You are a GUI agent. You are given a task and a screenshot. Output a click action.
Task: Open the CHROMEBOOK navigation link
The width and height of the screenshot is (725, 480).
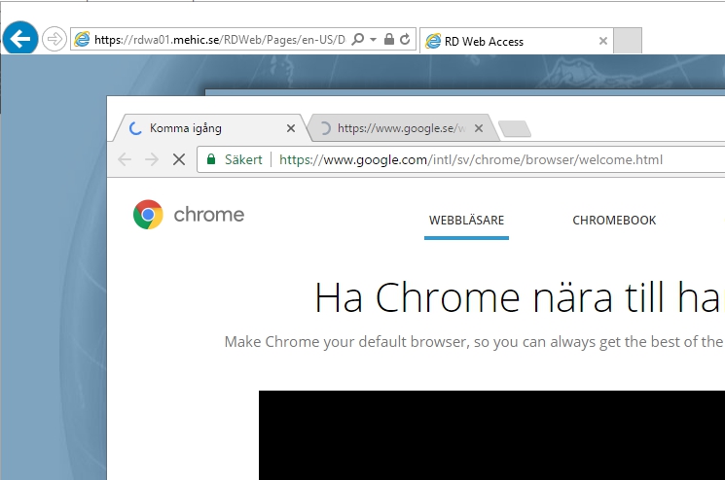[x=614, y=221]
